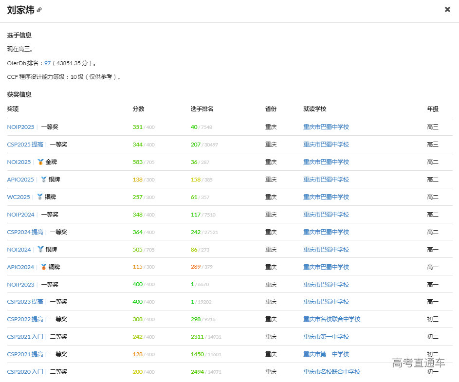Close the player information dialog
The width and height of the screenshot is (459, 382).
click(x=447, y=9)
